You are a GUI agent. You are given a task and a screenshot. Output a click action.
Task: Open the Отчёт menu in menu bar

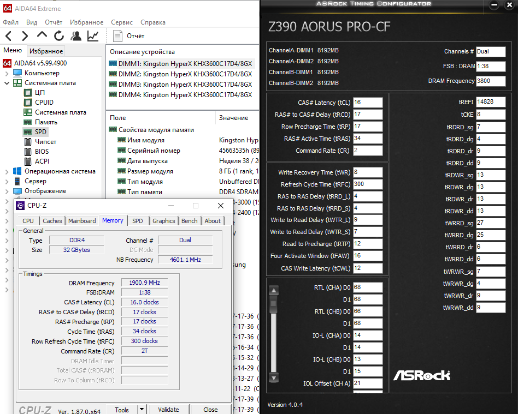tap(54, 22)
